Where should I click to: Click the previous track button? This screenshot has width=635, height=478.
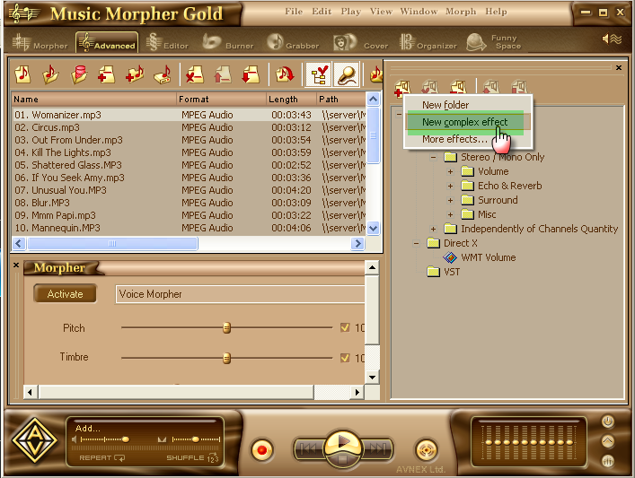(309, 448)
